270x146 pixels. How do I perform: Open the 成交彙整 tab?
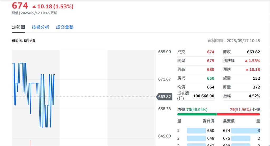(65, 27)
